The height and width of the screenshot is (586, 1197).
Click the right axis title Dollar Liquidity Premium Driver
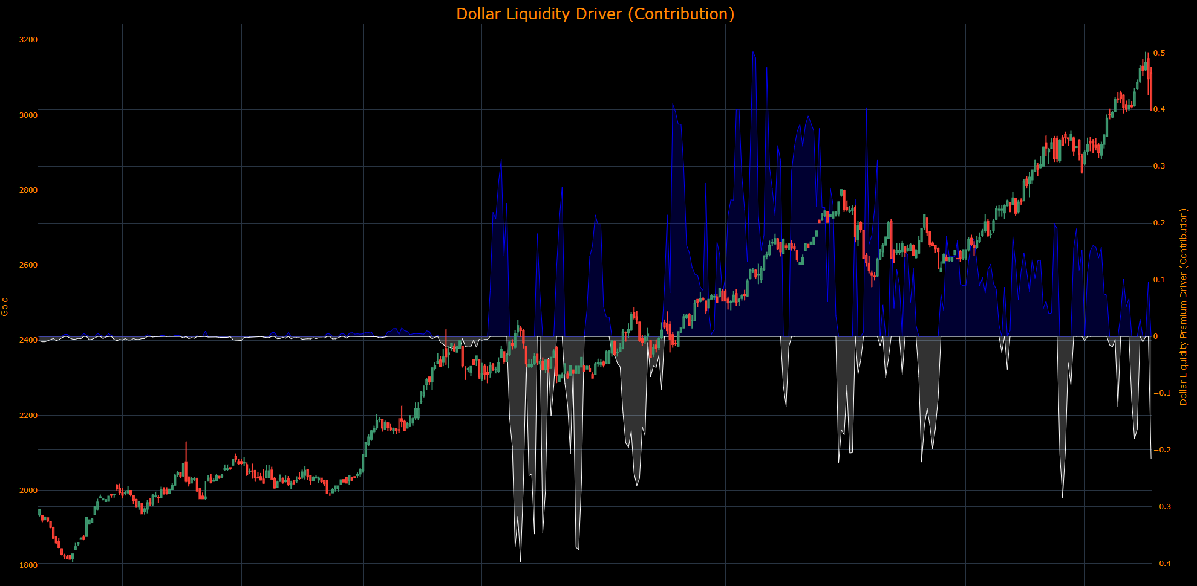point(1184,306)
